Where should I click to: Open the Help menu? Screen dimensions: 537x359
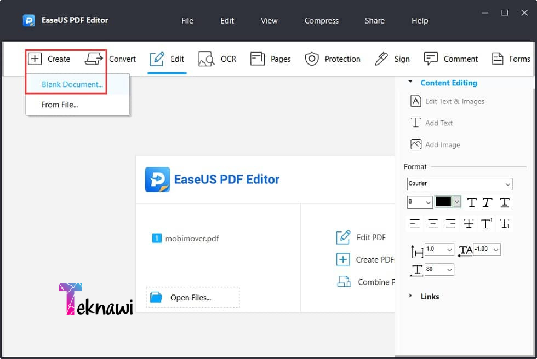coord(420,20)
